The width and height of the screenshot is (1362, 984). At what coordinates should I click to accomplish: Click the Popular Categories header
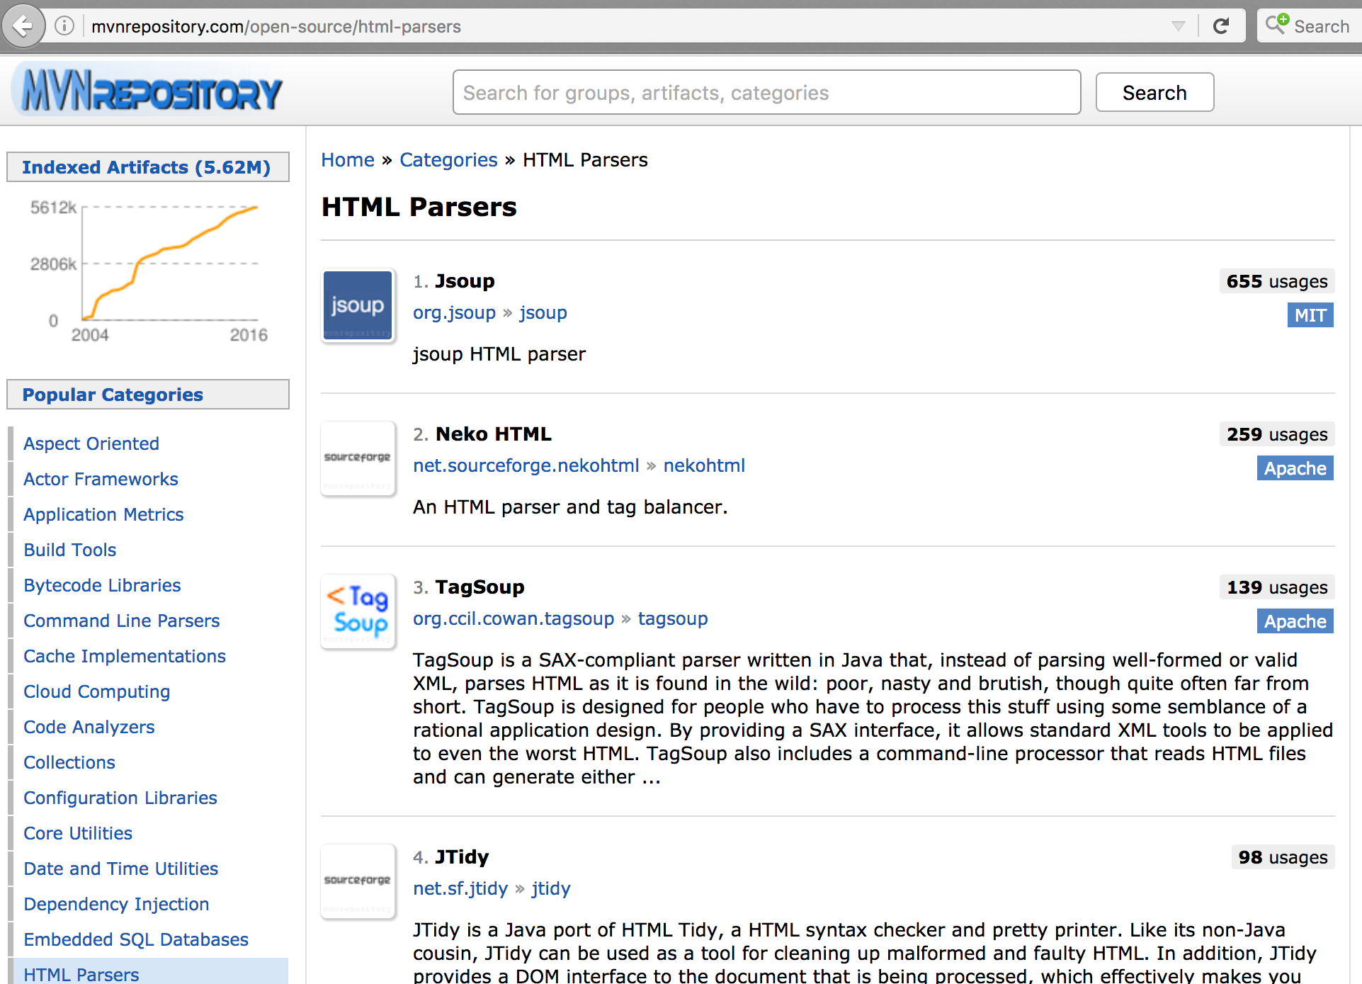pyautogui.click(x=147, y=395)
